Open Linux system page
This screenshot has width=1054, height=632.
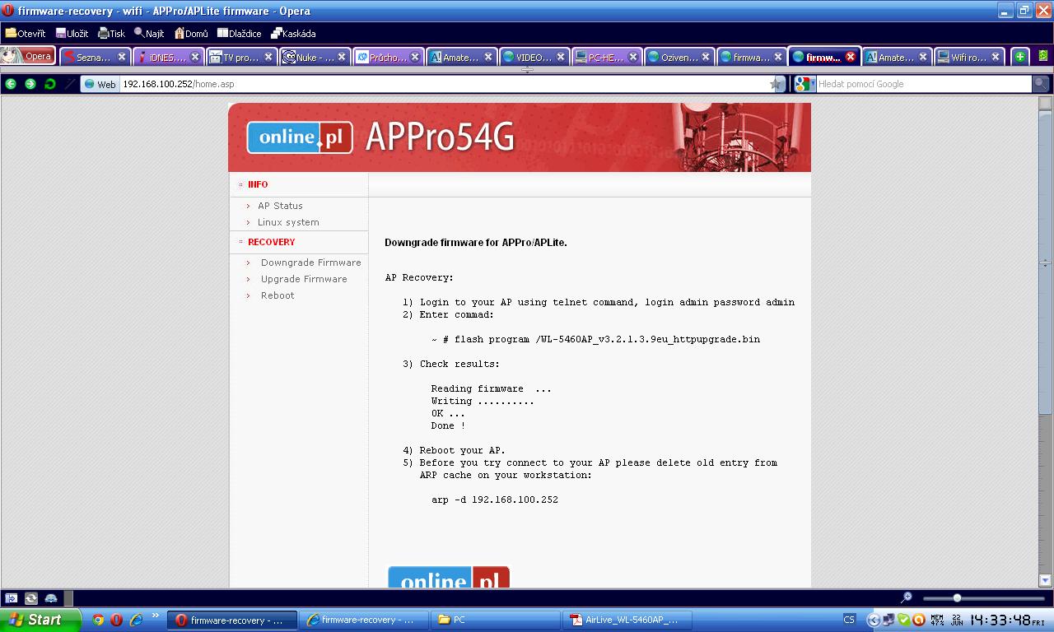click(288, 222)
